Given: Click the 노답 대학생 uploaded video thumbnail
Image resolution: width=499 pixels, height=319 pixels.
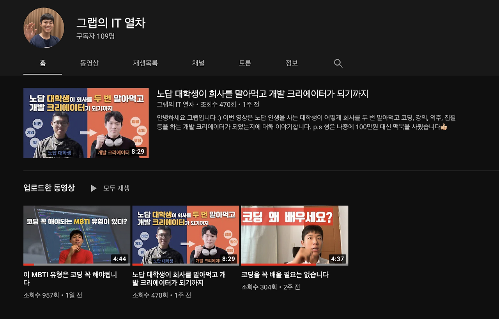Looking at the screenshot, I should (x=186, y=235).
